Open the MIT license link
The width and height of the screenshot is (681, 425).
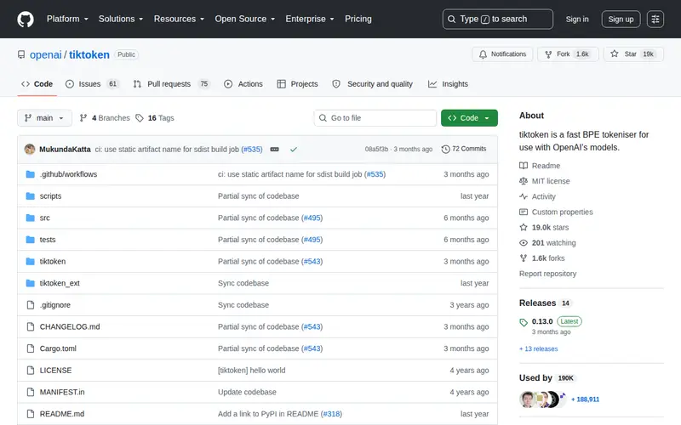(545, 181)
